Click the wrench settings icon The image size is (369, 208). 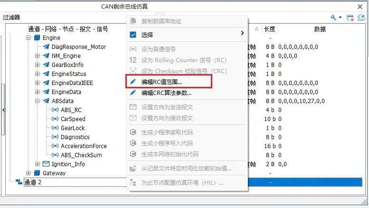334,18
